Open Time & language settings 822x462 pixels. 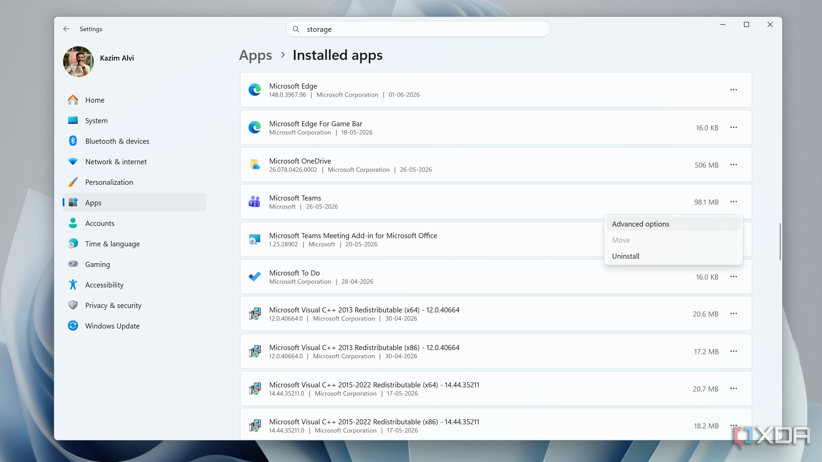point(134,244)
